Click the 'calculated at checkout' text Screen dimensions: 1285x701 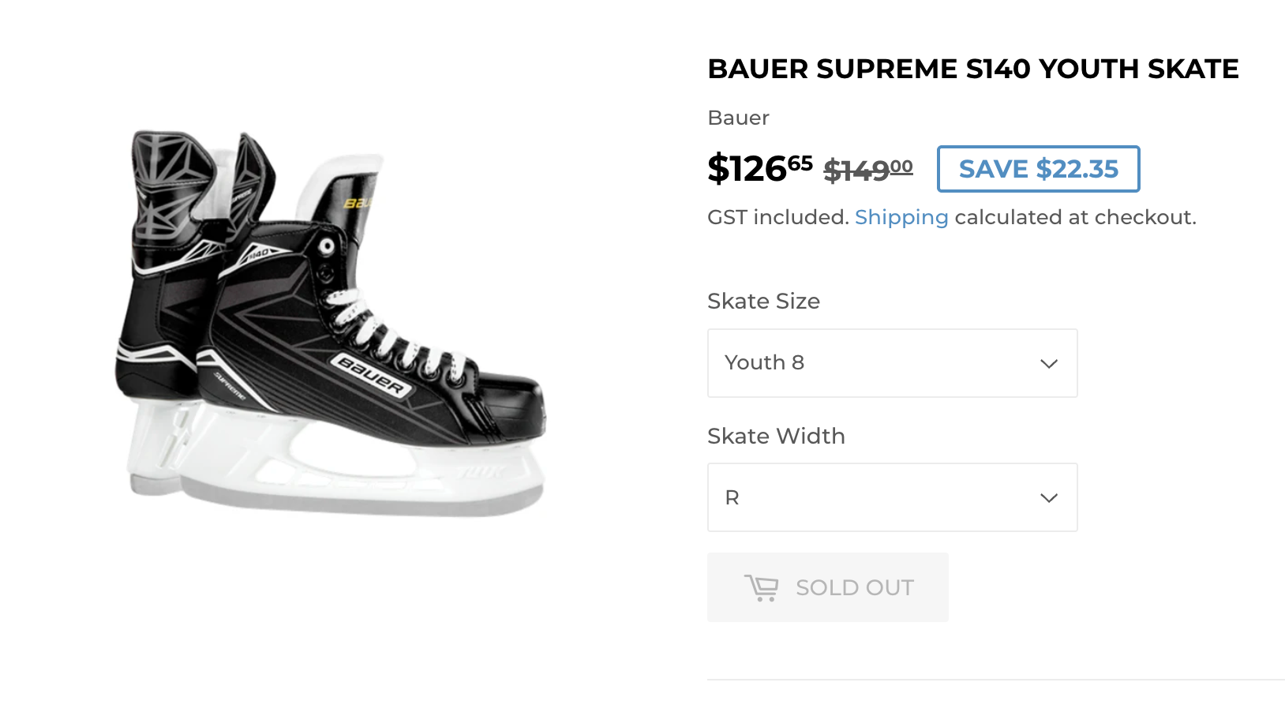click(x=1075, y=217)
